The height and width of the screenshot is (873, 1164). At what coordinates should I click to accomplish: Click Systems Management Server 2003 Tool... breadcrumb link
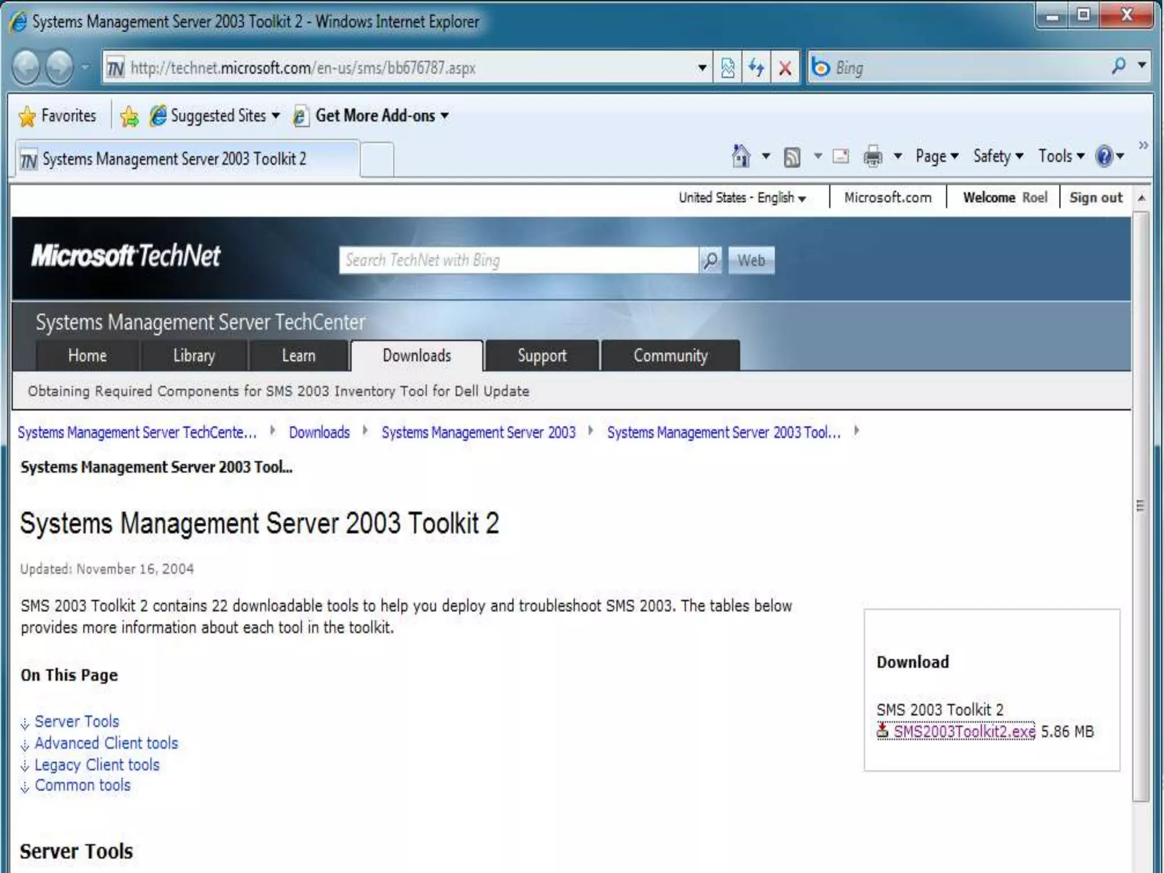pos(724,433)
